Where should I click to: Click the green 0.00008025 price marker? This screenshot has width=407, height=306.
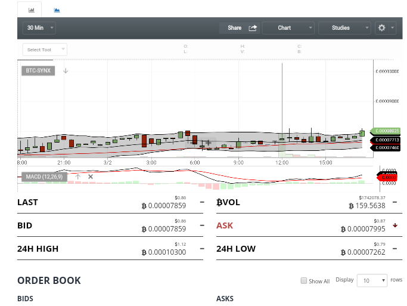click(385, 131)
